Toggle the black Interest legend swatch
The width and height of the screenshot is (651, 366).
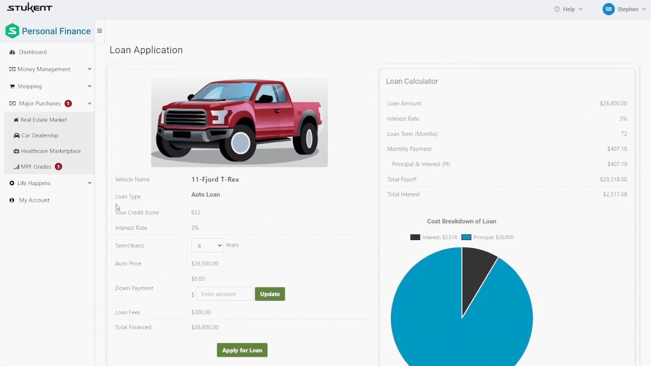pos(415,237)
